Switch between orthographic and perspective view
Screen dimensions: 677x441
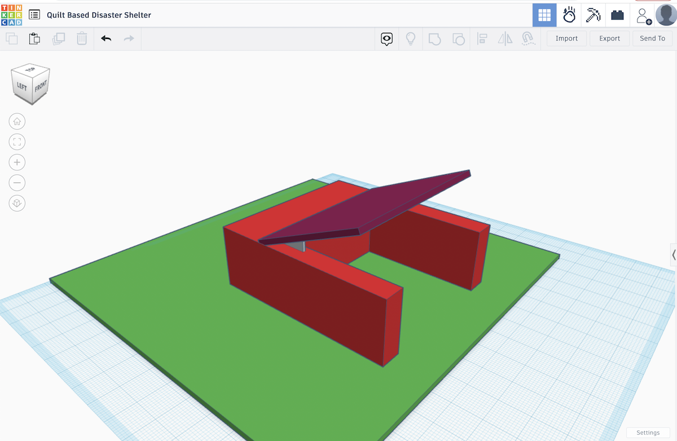point(17,203)
